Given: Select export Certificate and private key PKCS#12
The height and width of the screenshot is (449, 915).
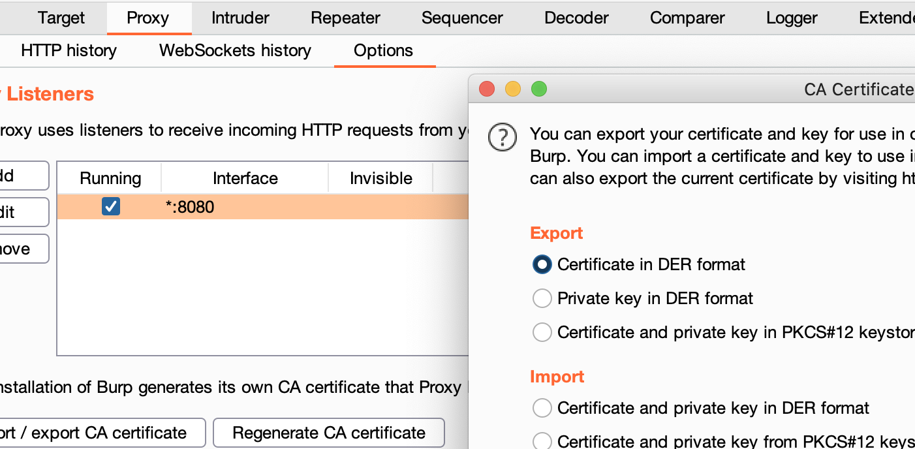Looking at the screenshot, I should [542, 332].
